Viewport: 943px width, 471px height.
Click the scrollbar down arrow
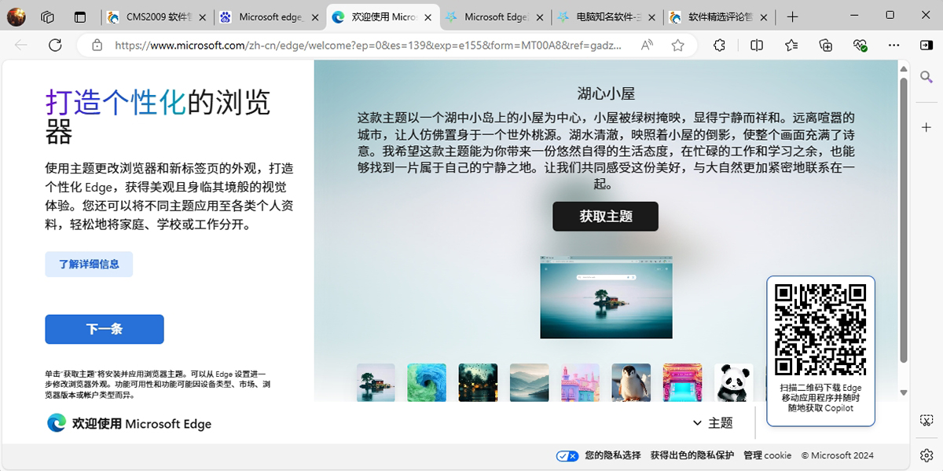[x=904, y=392]
